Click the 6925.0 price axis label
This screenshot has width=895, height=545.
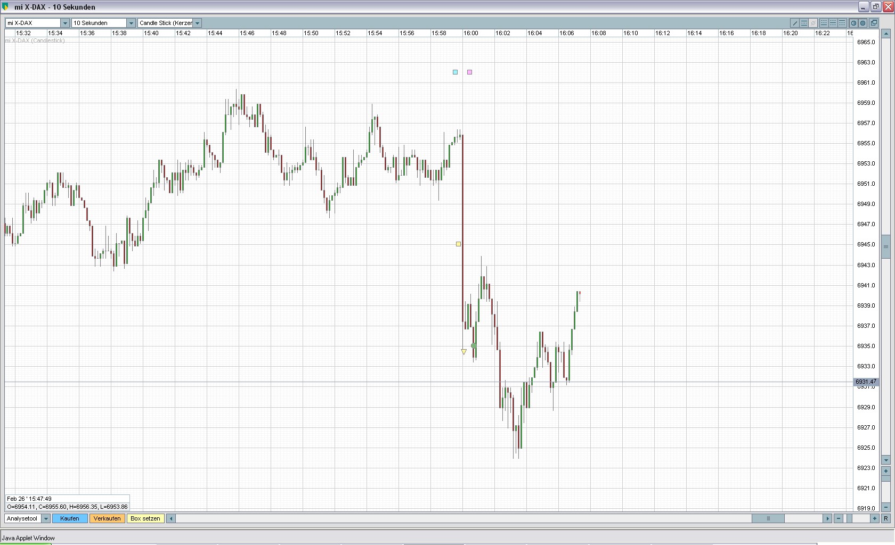point(866,448)
